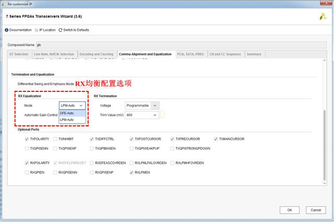Click the vertical scrollbar thumb

pos(325,145)
